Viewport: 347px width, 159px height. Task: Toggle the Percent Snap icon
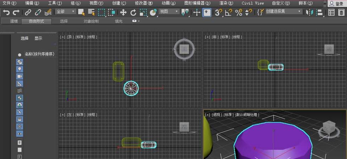[x=238, y=13]
